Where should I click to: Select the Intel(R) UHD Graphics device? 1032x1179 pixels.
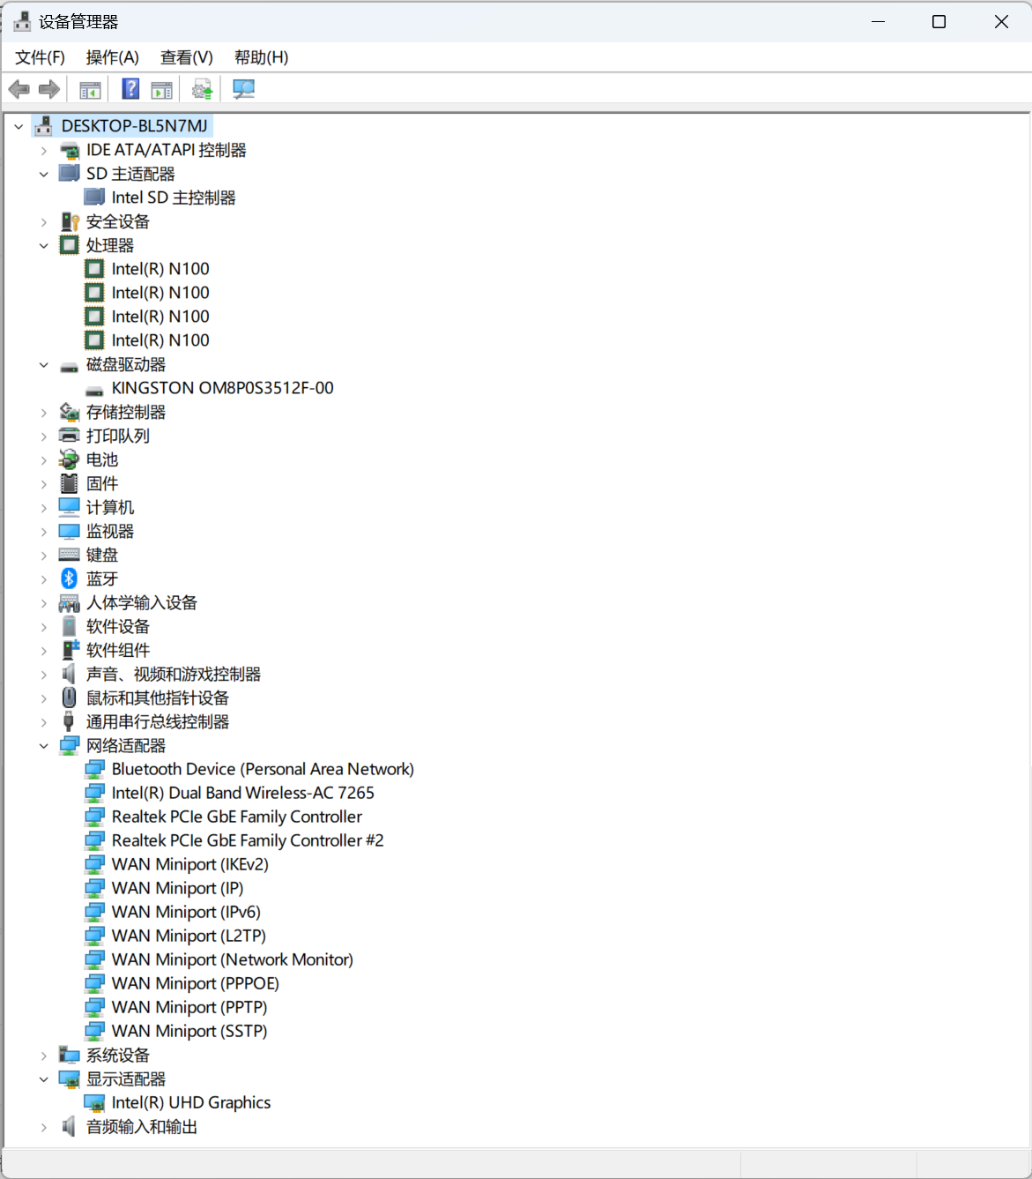[190, 1102]
